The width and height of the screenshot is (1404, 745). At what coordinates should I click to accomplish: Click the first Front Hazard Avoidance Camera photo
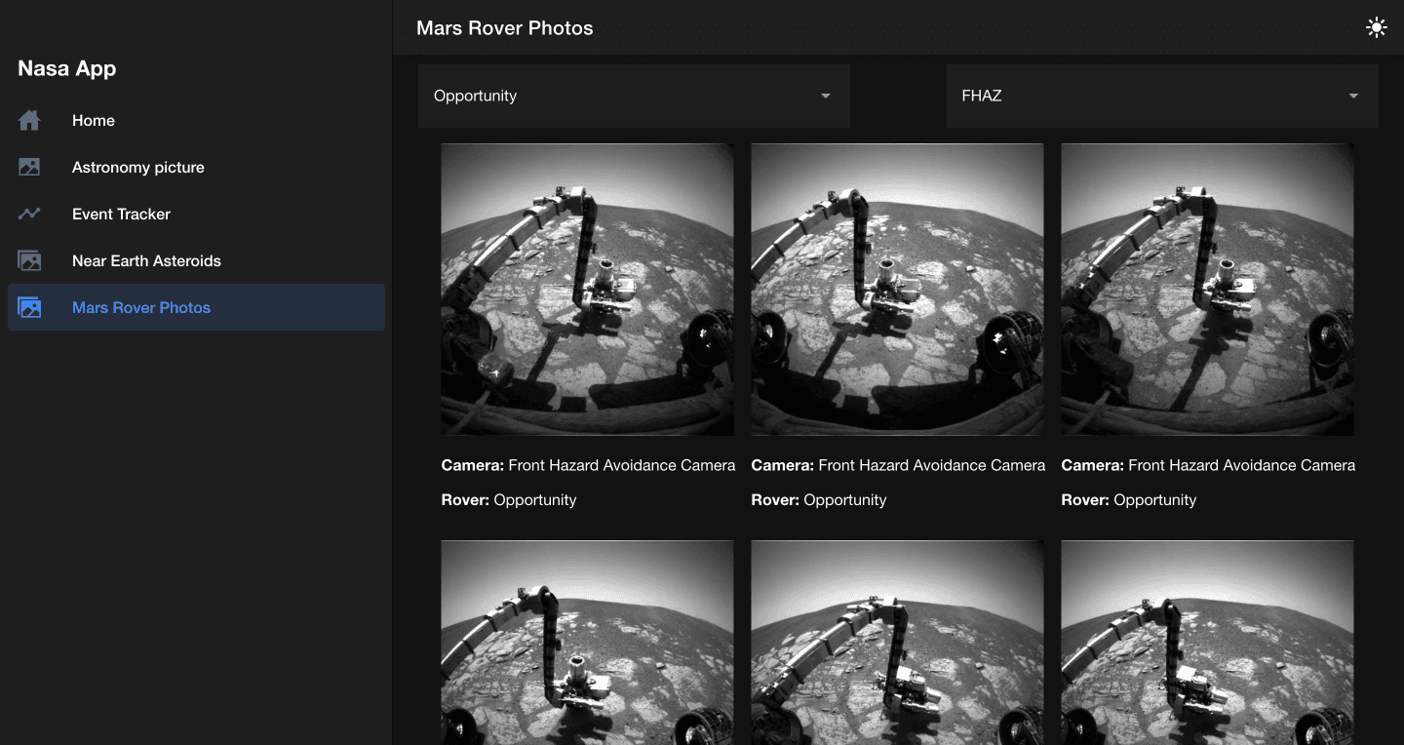click(x=587, y=289)
